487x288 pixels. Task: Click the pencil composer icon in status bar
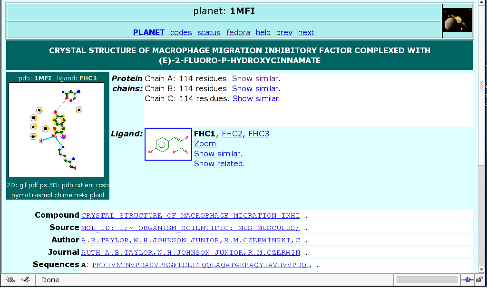tap(26, 280)
